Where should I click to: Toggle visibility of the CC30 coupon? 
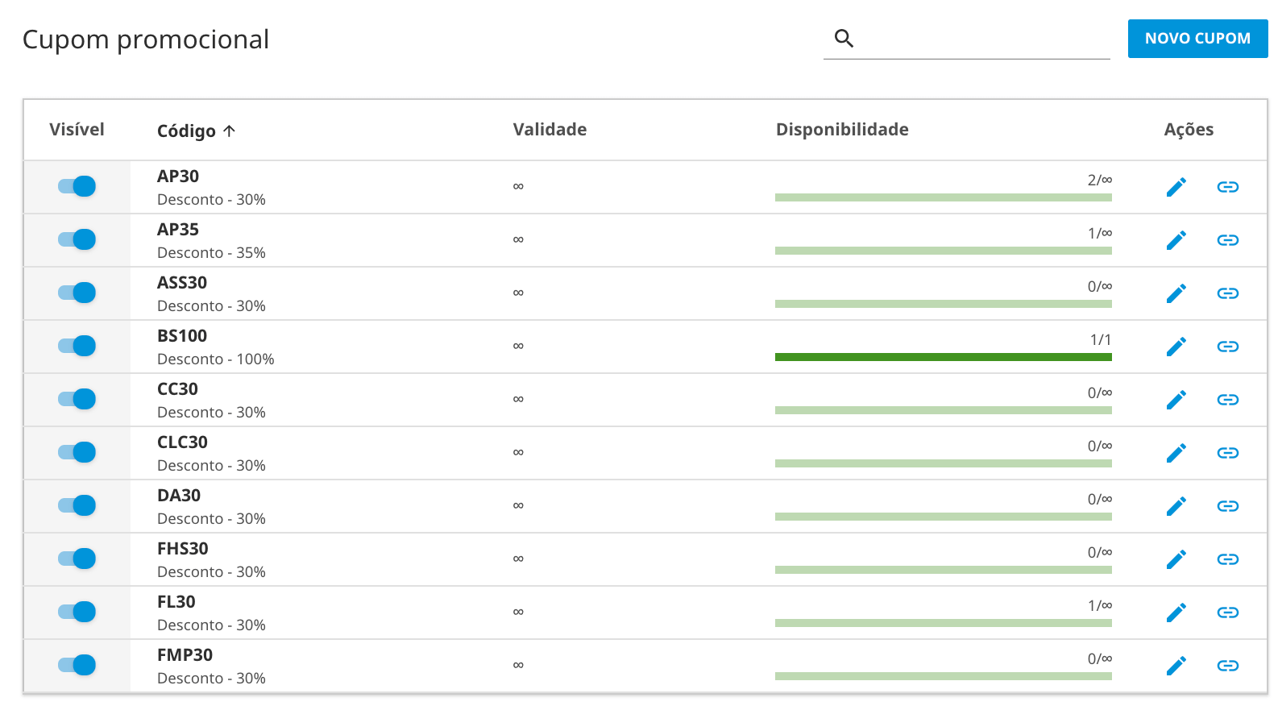[77, 399]
